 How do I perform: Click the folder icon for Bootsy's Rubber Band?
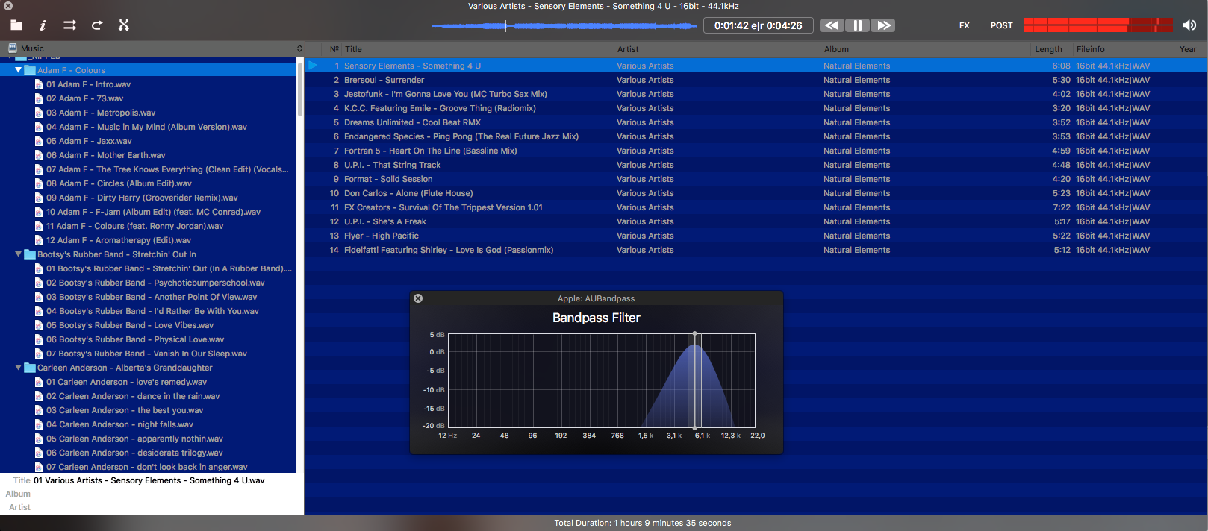pyautogui.click(x=30, y=254)
